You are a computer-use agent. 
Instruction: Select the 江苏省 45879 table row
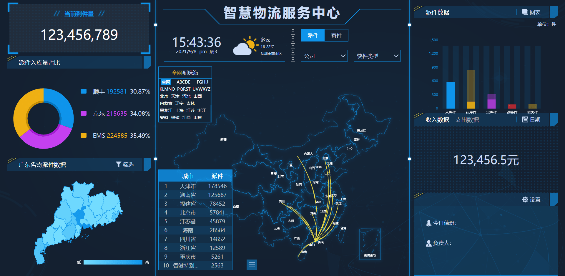tap(195, 222)
